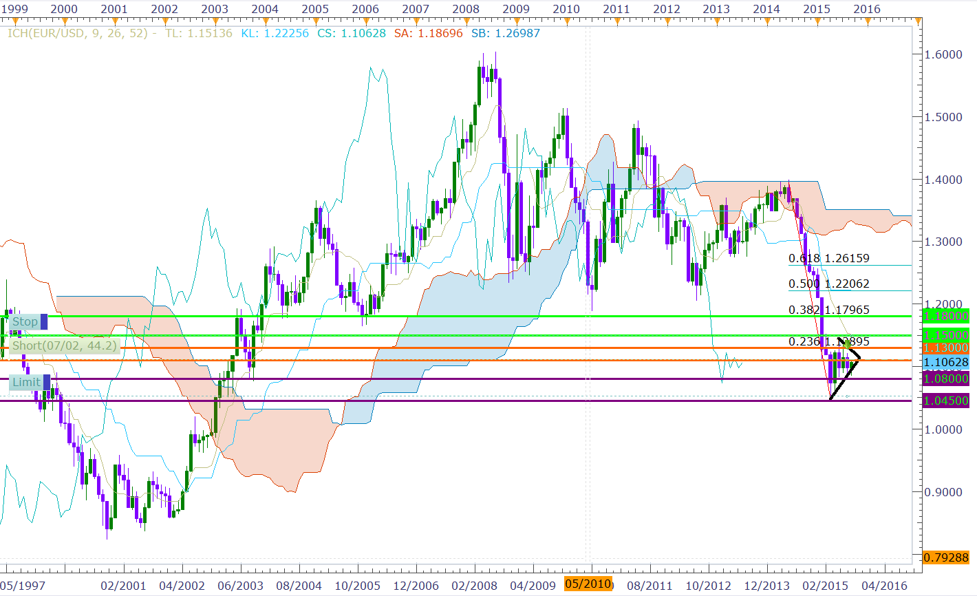
Task: Click the 02/2008 bottom date label
Action: tap(474, 586)
